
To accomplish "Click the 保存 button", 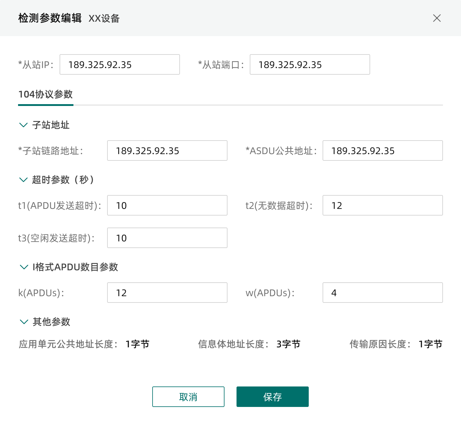I will 273,397.
